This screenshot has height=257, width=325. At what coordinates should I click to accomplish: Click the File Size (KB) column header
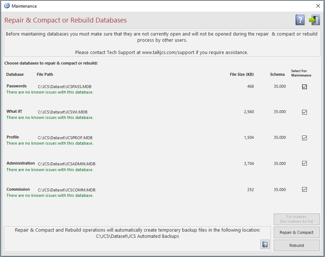tap(242, 74)
